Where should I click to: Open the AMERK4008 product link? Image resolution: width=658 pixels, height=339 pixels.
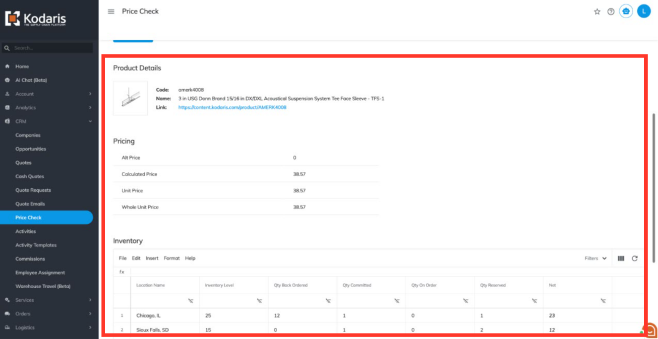pyautogui.click(x=232, y=107)
